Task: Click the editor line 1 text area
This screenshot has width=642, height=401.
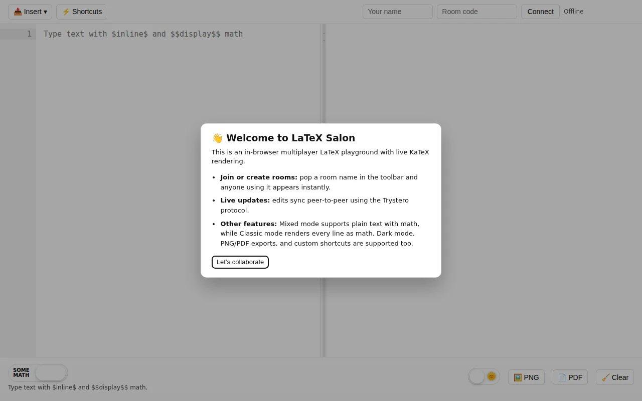Action: point(178,34)
